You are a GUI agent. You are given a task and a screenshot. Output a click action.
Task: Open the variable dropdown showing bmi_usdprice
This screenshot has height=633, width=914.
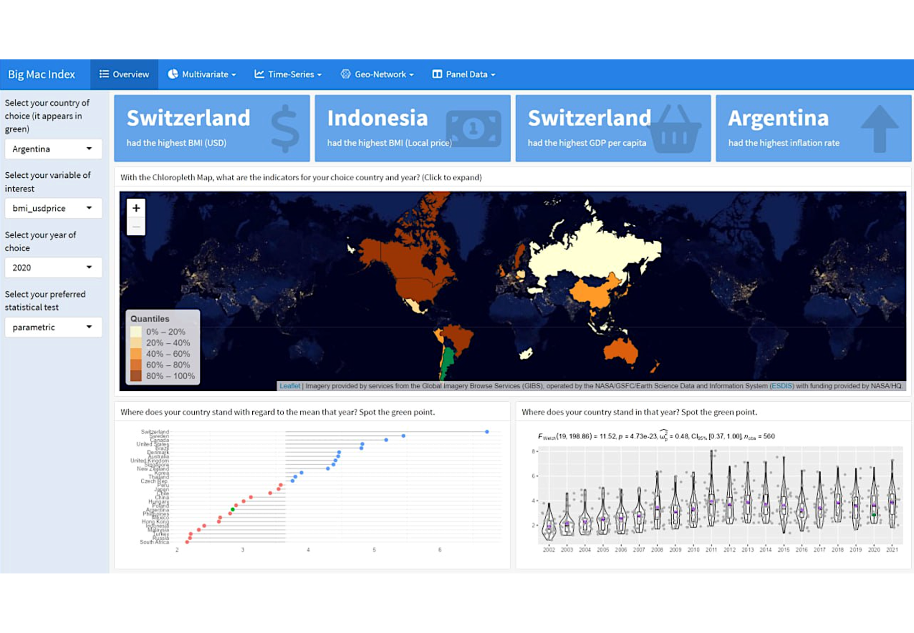tap(53, 208)
